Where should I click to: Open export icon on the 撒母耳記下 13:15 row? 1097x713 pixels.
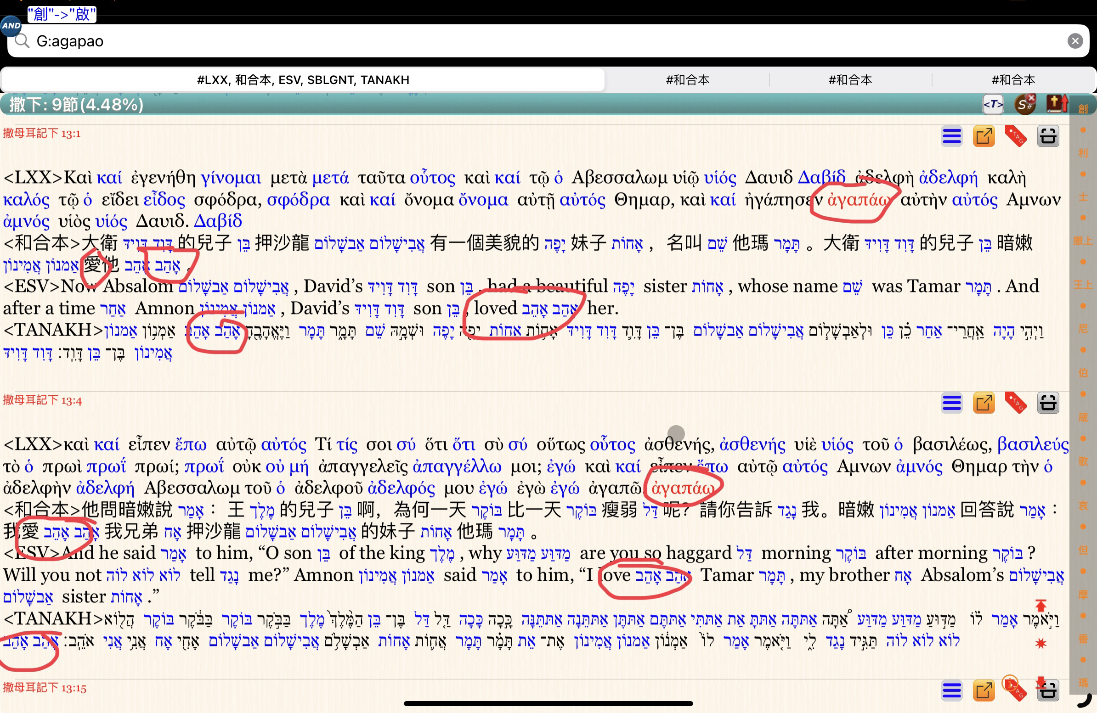[984, 691]
